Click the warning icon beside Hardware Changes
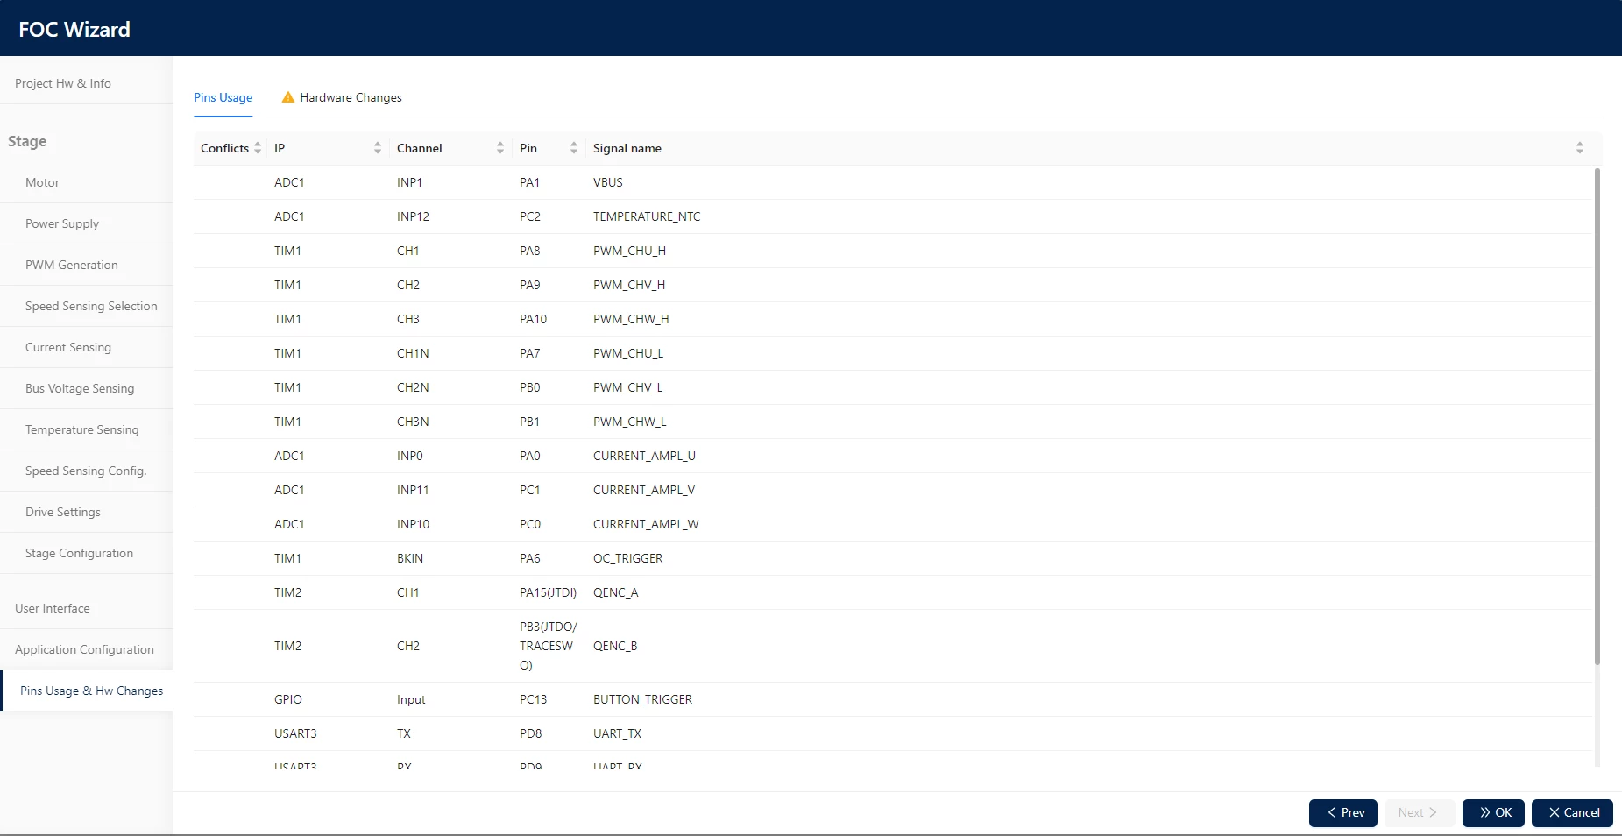The width and height of the screenshot is (1622, 836). coord(287,97)
